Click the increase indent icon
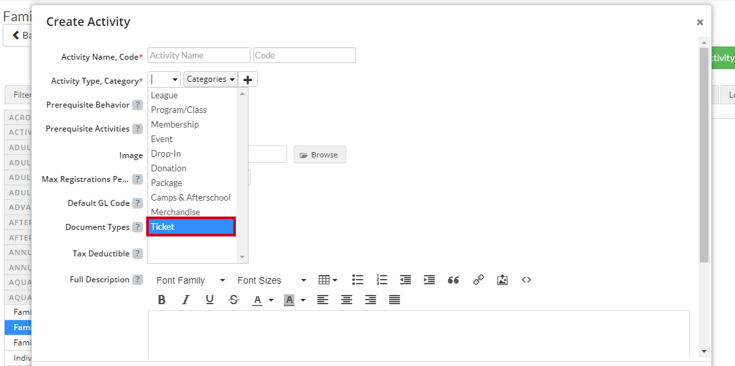 pyautogui.click(x=429, y=280)
